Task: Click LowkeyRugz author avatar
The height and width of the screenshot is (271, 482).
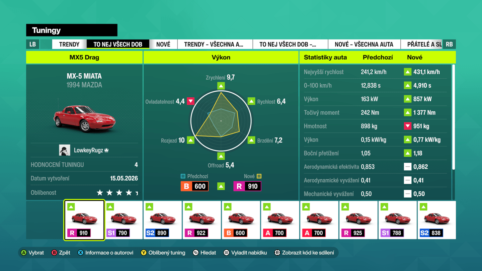Action: coord(65,150)
